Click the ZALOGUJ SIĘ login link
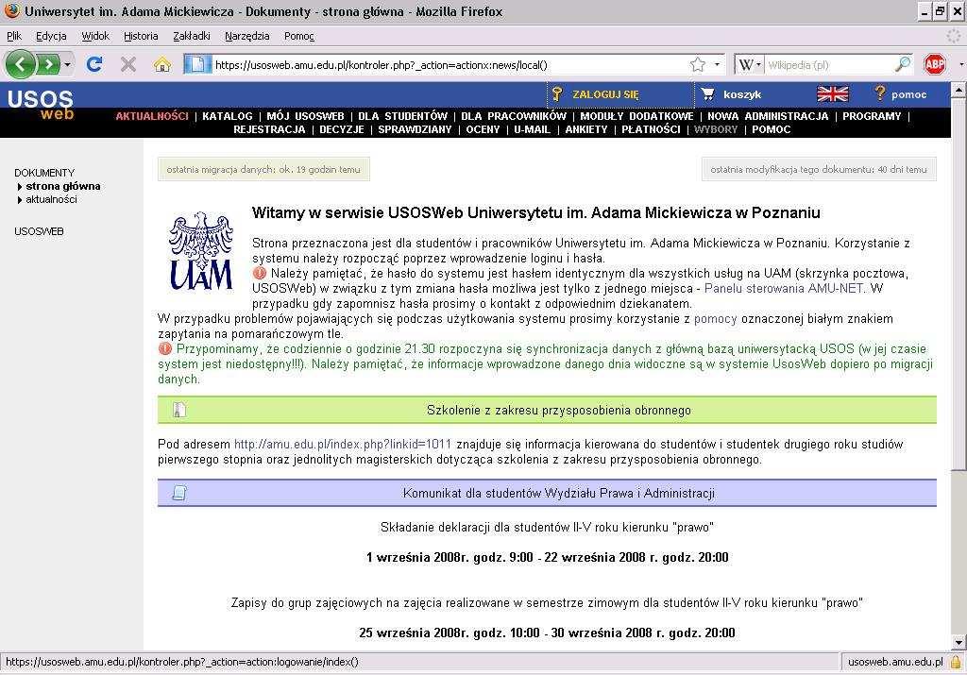The height and width of the screenshot is (675, 967). pos(605,94)
